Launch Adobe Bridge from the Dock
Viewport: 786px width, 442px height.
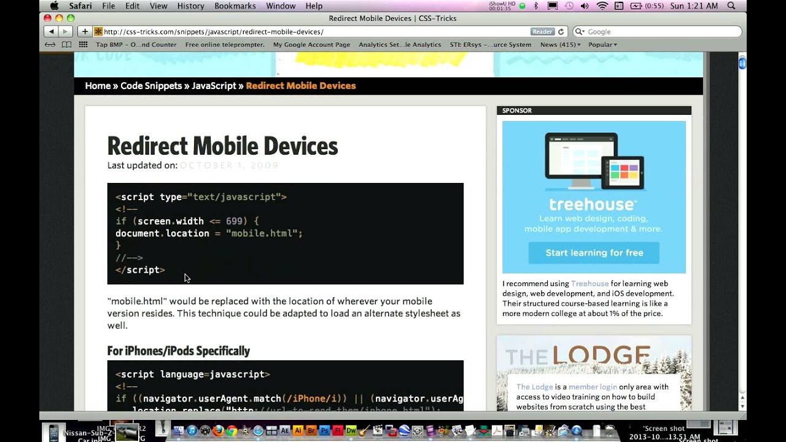click(x=311, y=431)
